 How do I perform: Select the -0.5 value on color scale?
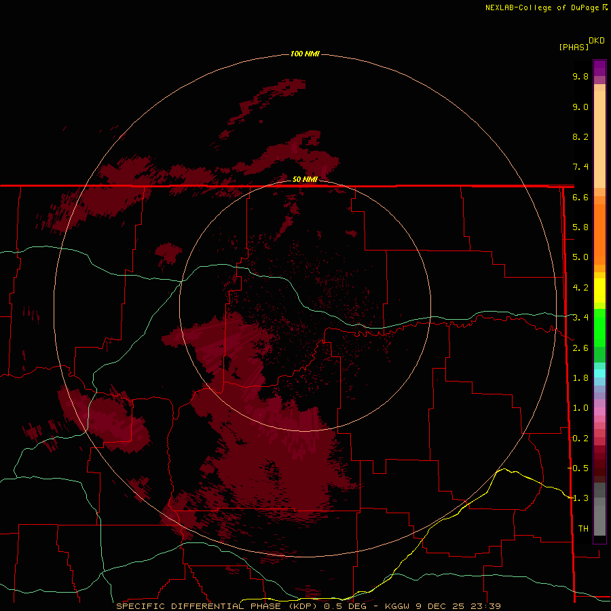click(578, 468)
